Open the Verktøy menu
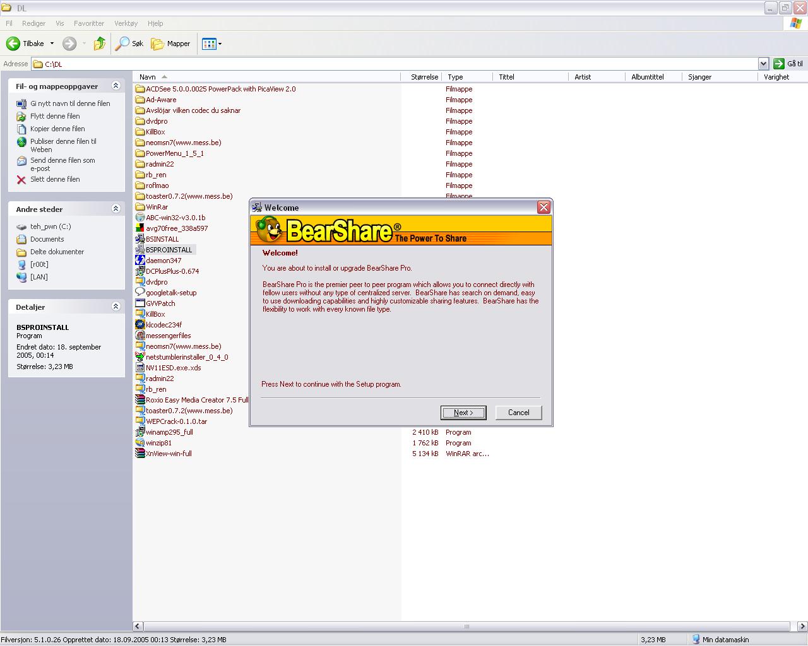Screen dimensions: 808x646 [x=126, y=23]
